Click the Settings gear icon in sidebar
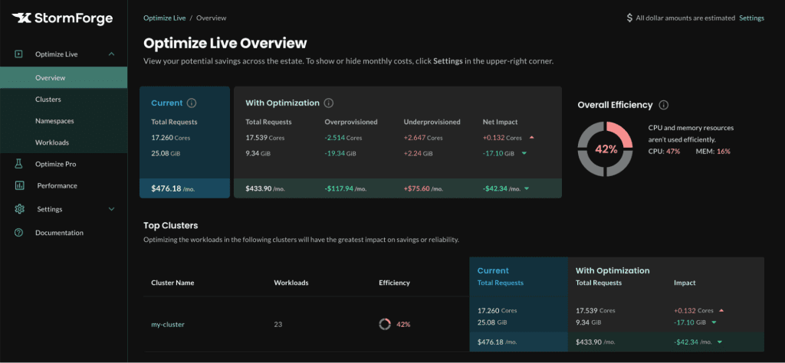785x363 pixels. click(x=19, y=209)
